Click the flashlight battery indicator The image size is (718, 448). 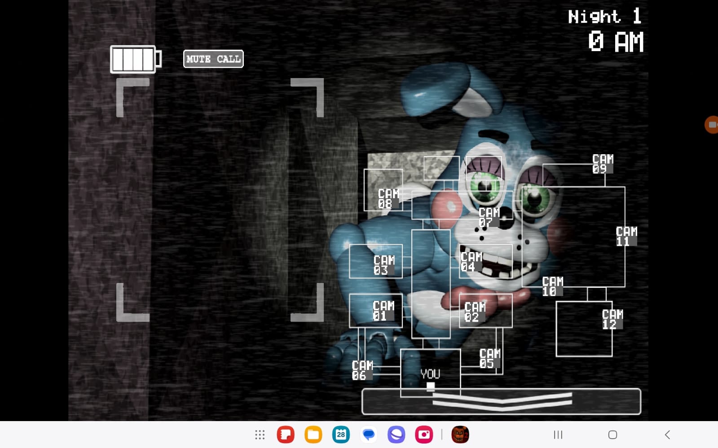pyautogui.click(x=136, y=59)
